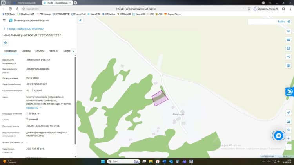Viewport: 294px width, 165px height.
Task: Open the Сбербанк-АСТ bookmark
Action: [x=26, y=14]
